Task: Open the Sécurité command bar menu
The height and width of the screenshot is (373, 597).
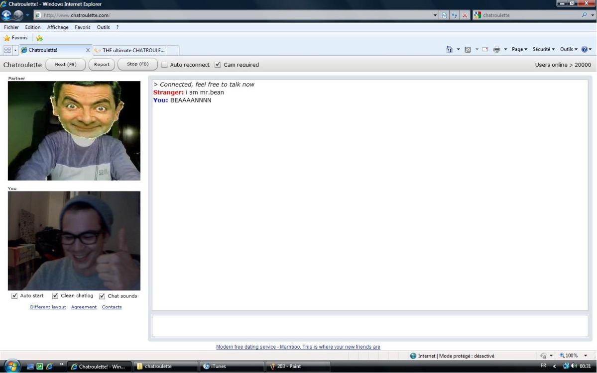Action: [544, 49]
